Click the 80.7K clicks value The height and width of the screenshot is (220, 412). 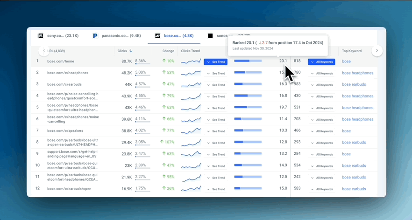click(127, 62)
